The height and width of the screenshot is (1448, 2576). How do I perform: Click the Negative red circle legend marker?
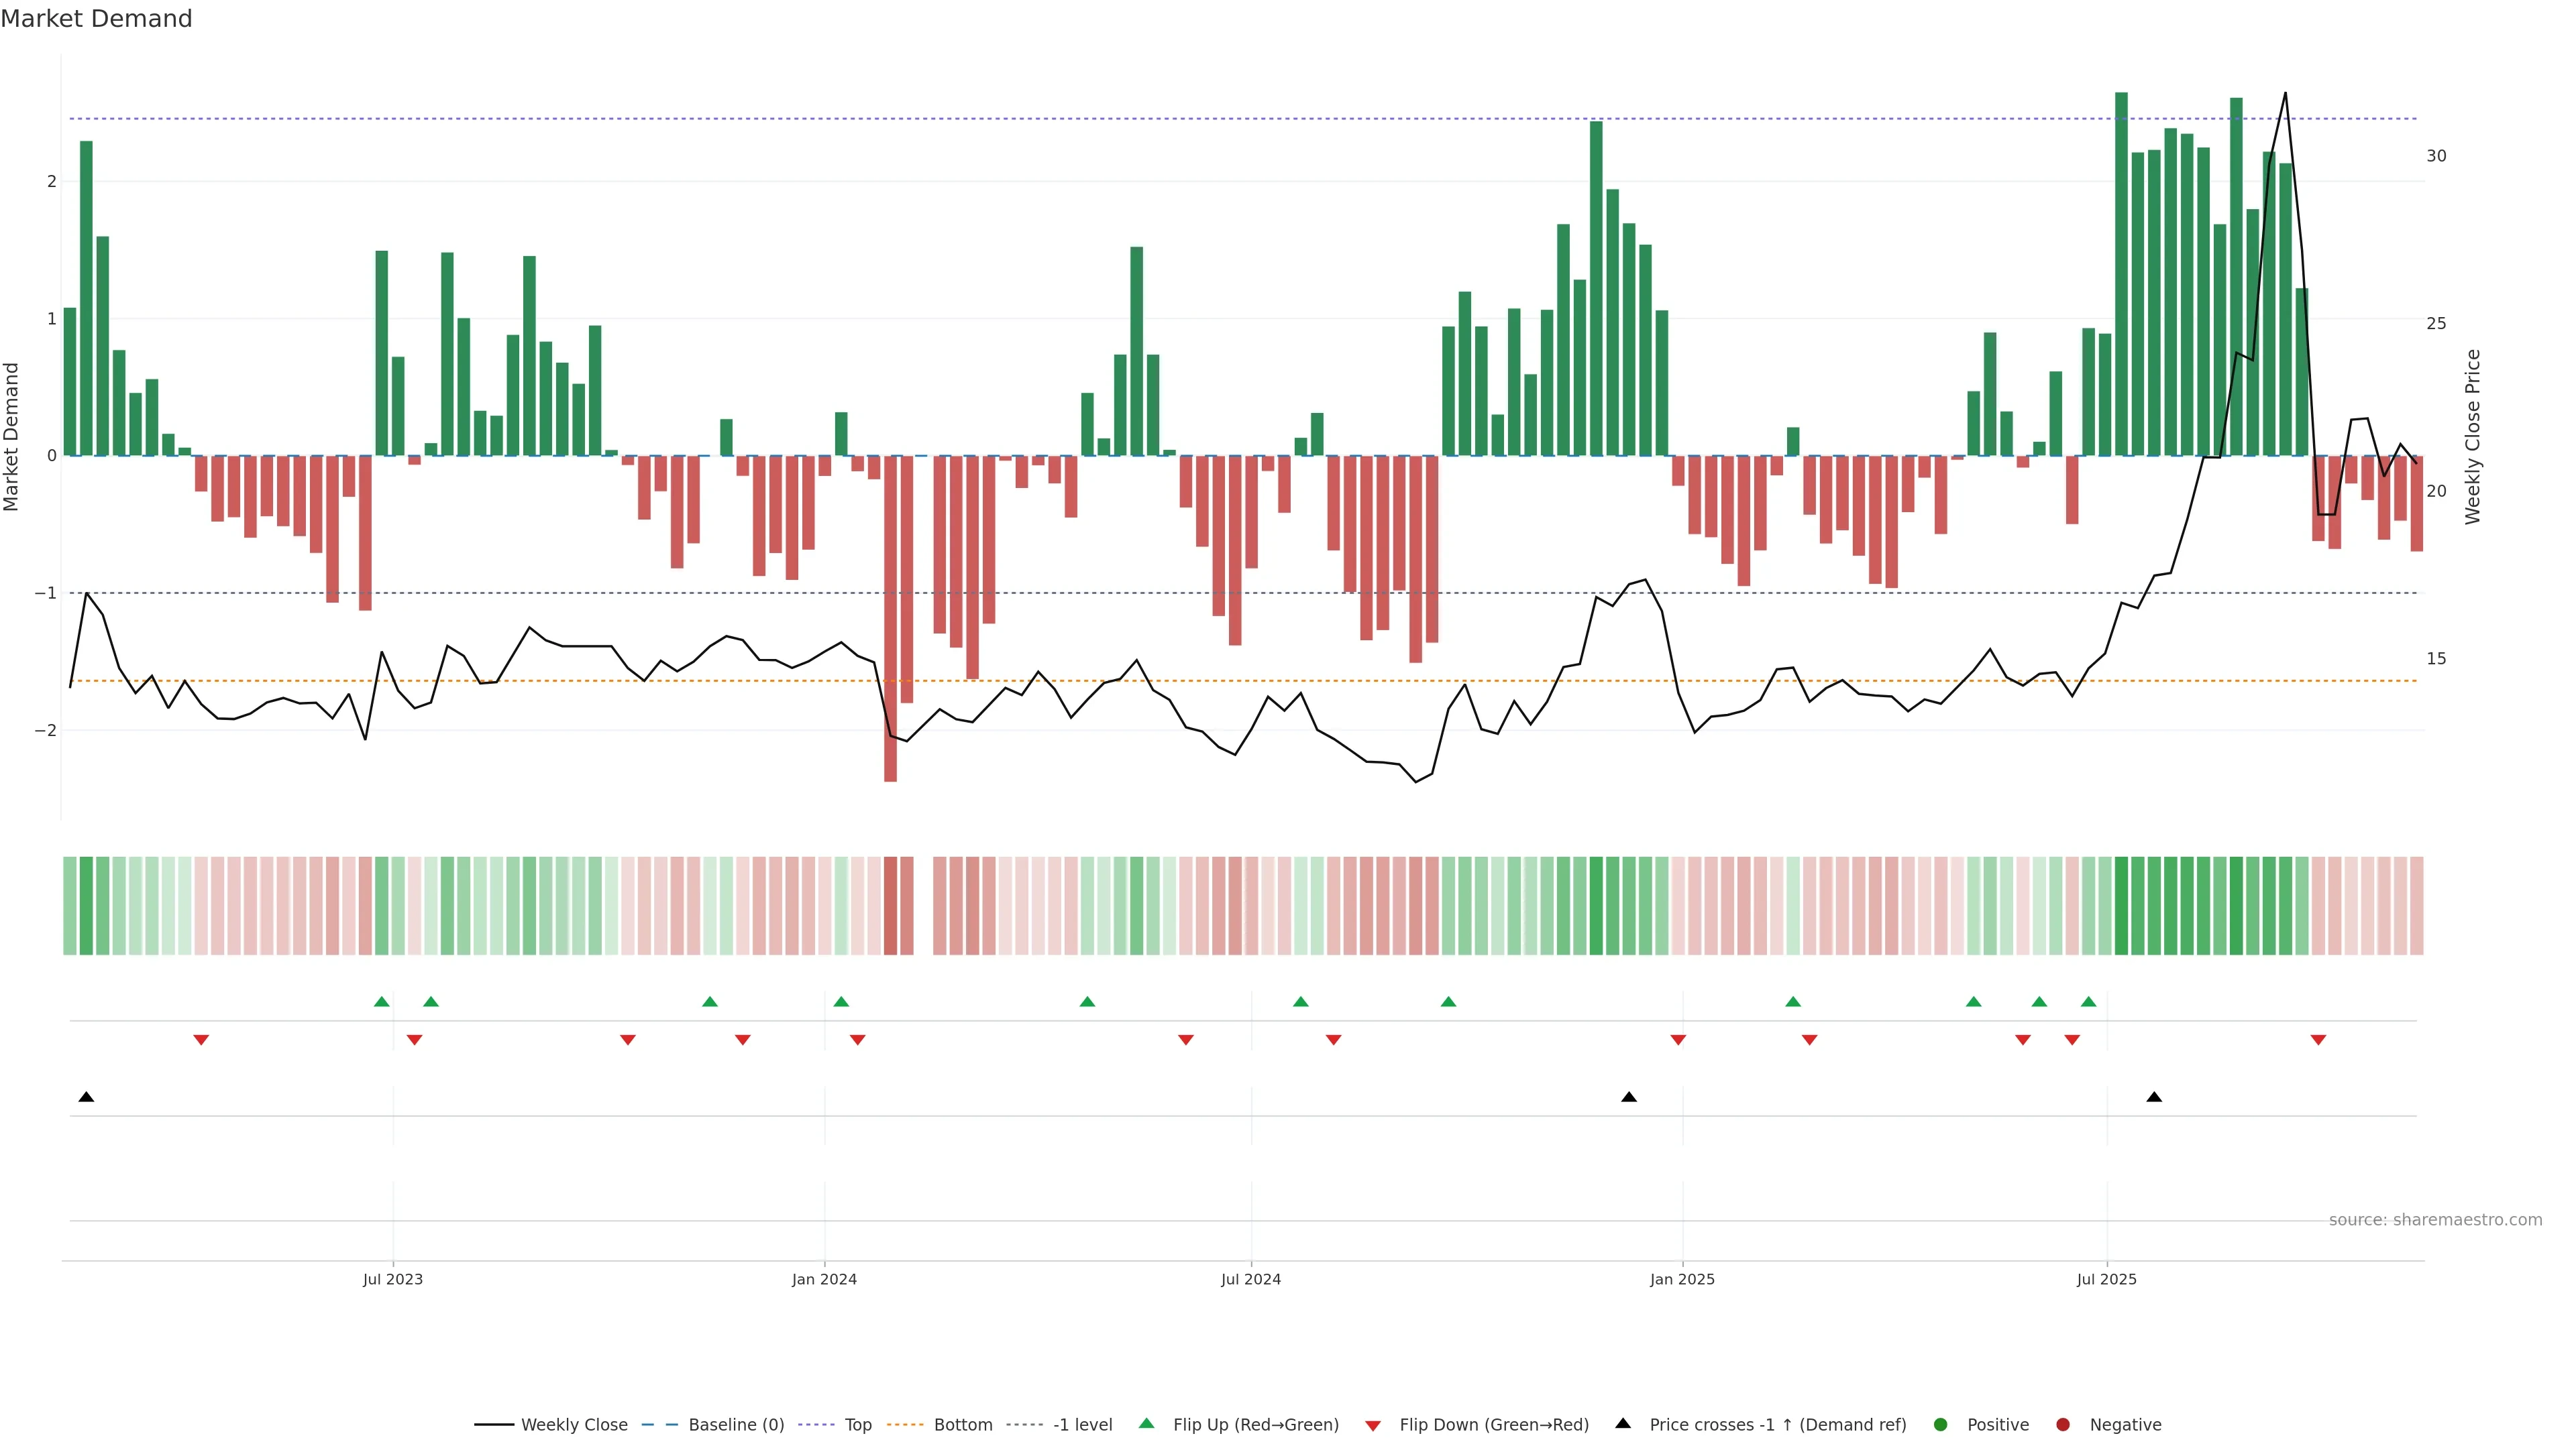click(x=2063, y=1424)
